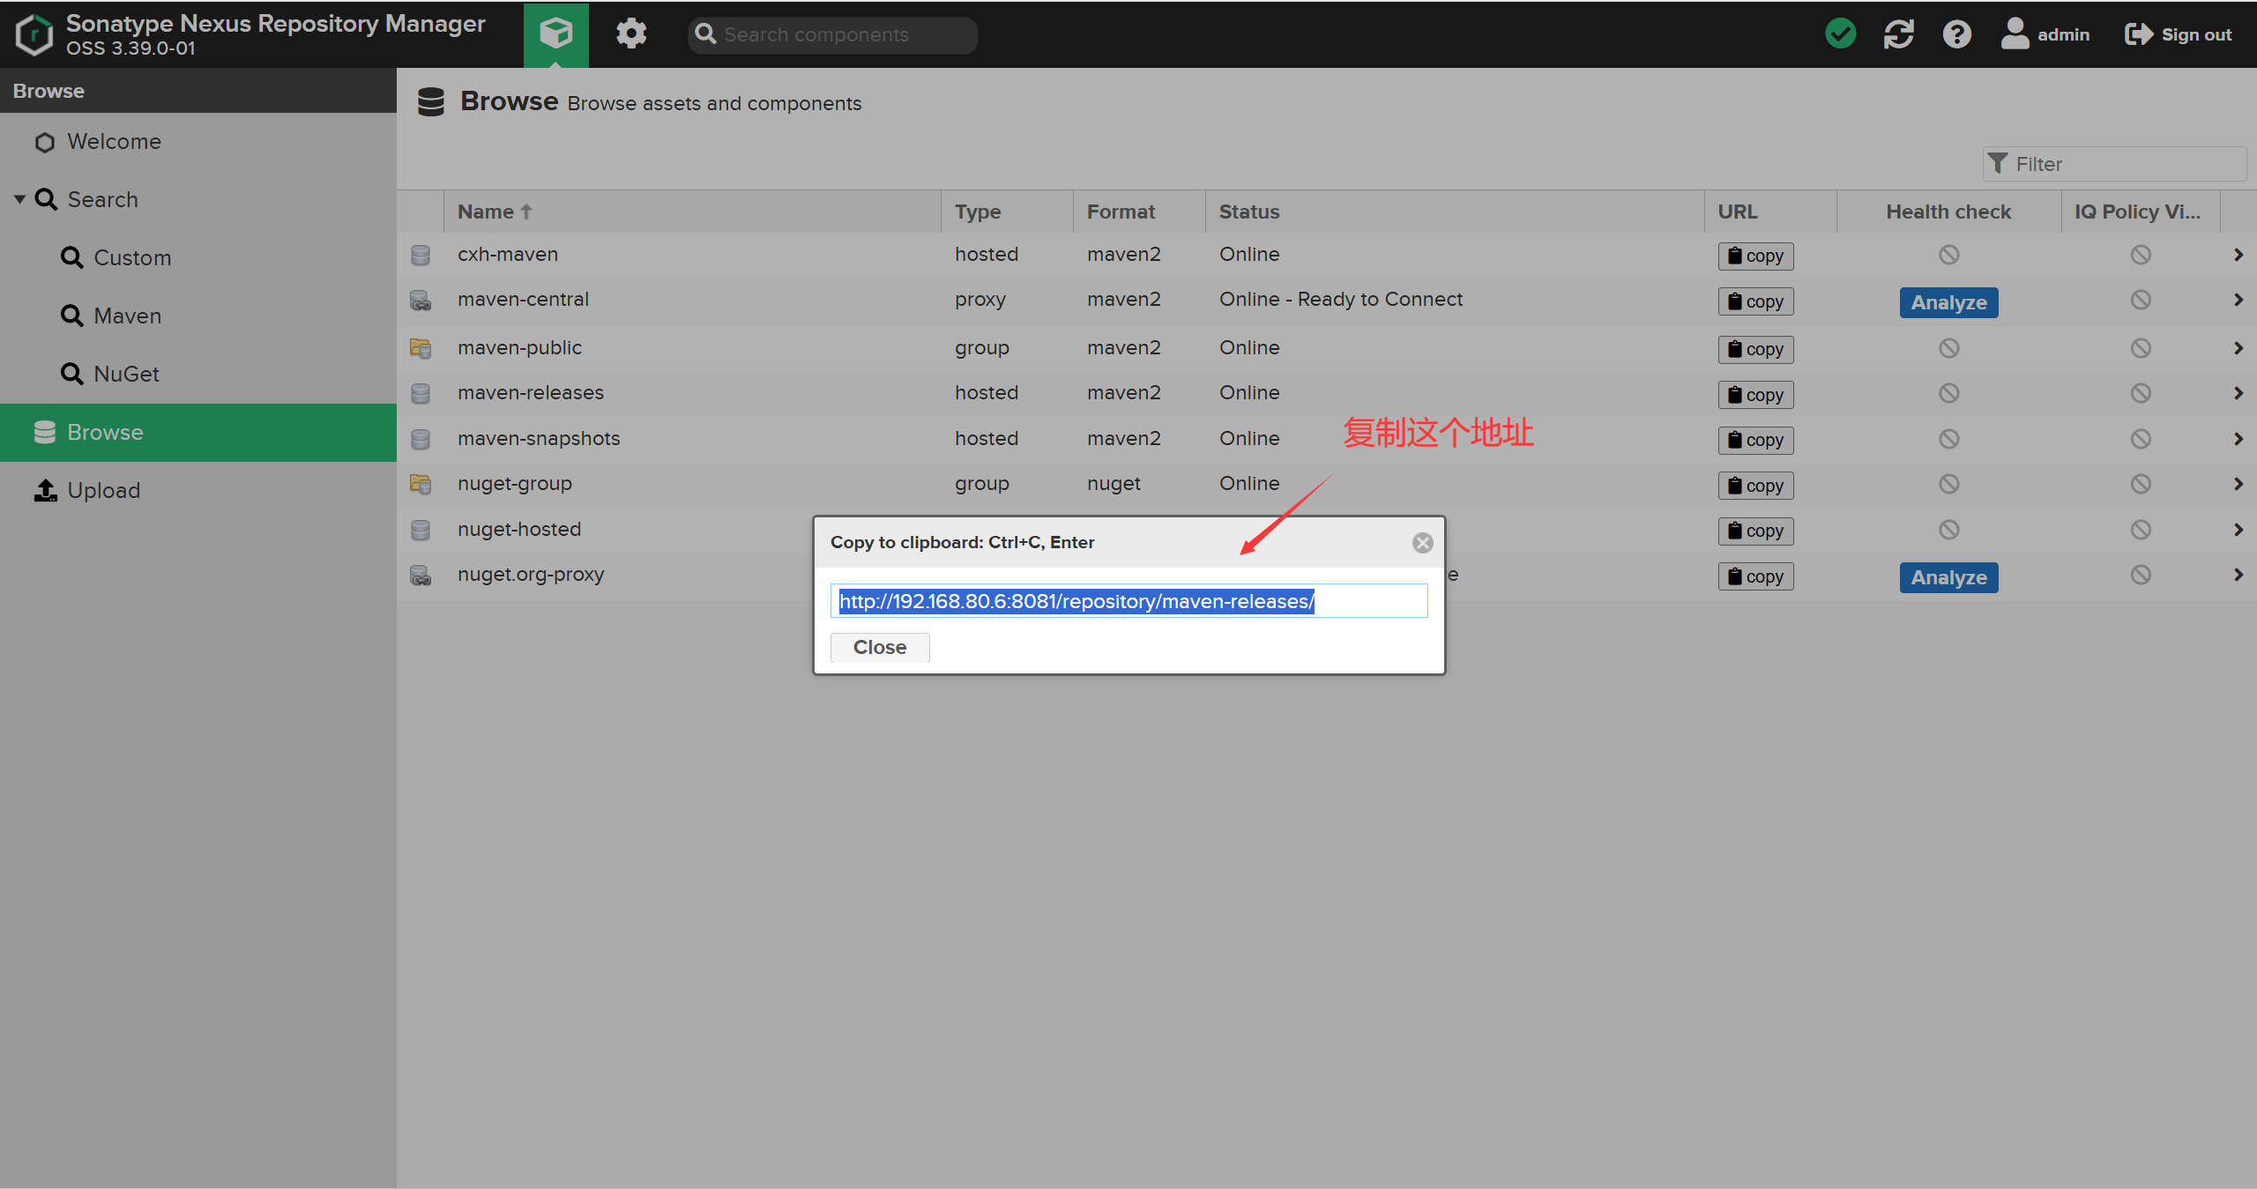Open the server administration gear icon

(630, 34)
